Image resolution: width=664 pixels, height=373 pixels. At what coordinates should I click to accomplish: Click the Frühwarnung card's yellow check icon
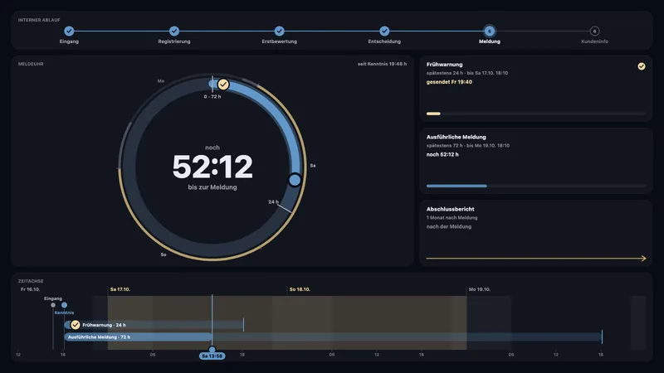tap(642, 66)
